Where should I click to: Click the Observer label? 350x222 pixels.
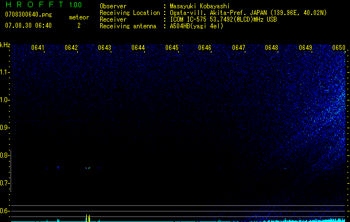coord(113,6)
